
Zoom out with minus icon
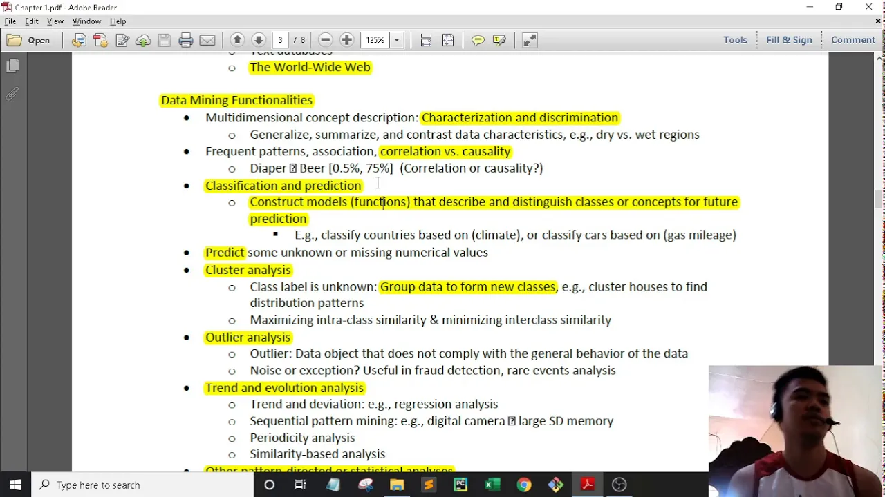click(x=326, y=40)
